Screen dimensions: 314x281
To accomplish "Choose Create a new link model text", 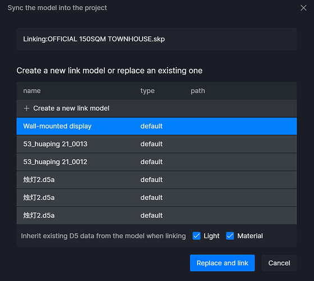I will pos(71,108).
